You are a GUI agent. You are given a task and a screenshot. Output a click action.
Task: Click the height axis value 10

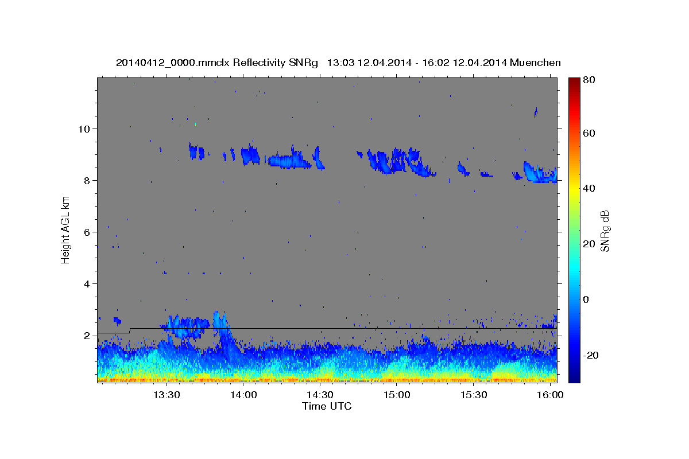83,129
